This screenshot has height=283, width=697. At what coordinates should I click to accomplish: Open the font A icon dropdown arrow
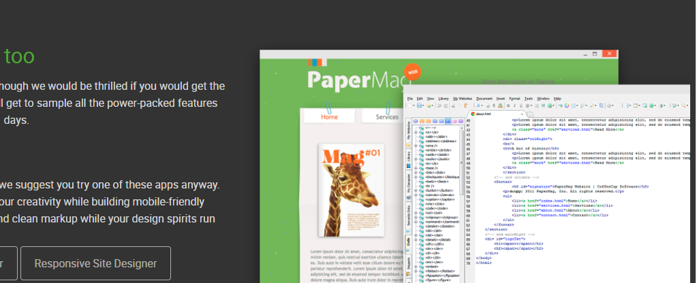pos(482,105)
